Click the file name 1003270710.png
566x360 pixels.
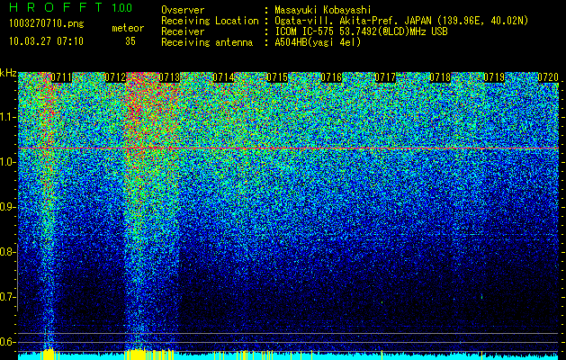(46, 24)
